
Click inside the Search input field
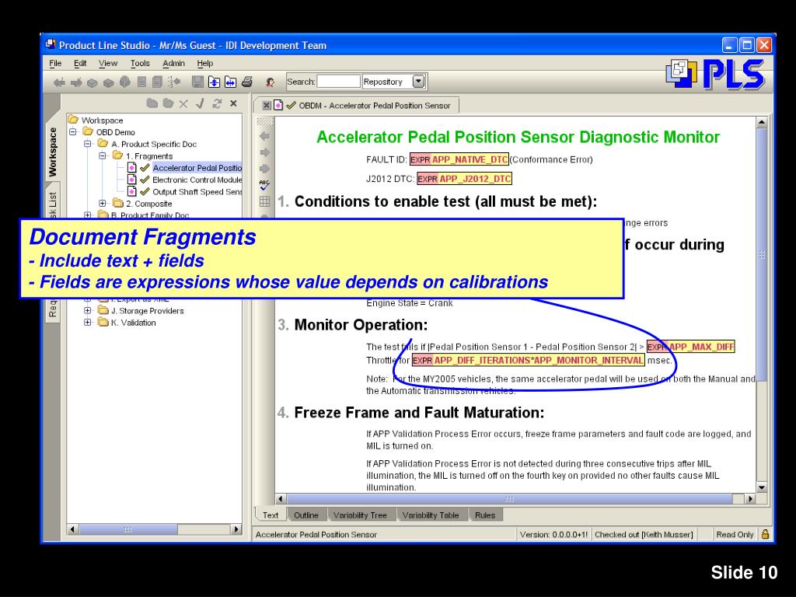(x=339, y=81)
